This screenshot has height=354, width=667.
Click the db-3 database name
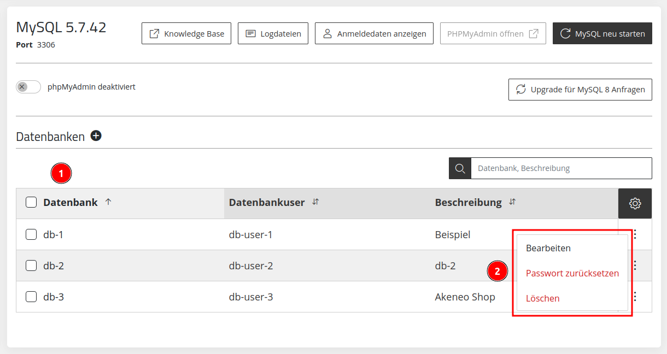[54, 297]
